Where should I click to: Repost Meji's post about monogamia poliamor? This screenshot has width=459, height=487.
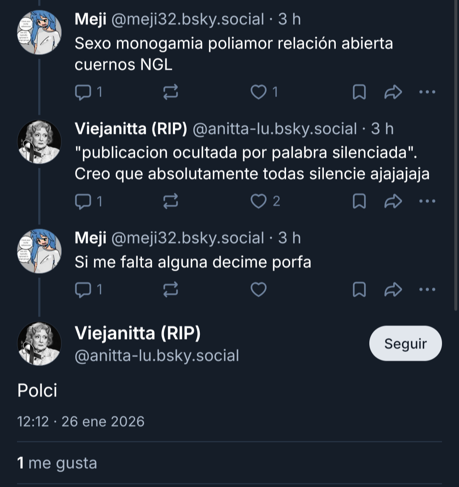(171, 92)
